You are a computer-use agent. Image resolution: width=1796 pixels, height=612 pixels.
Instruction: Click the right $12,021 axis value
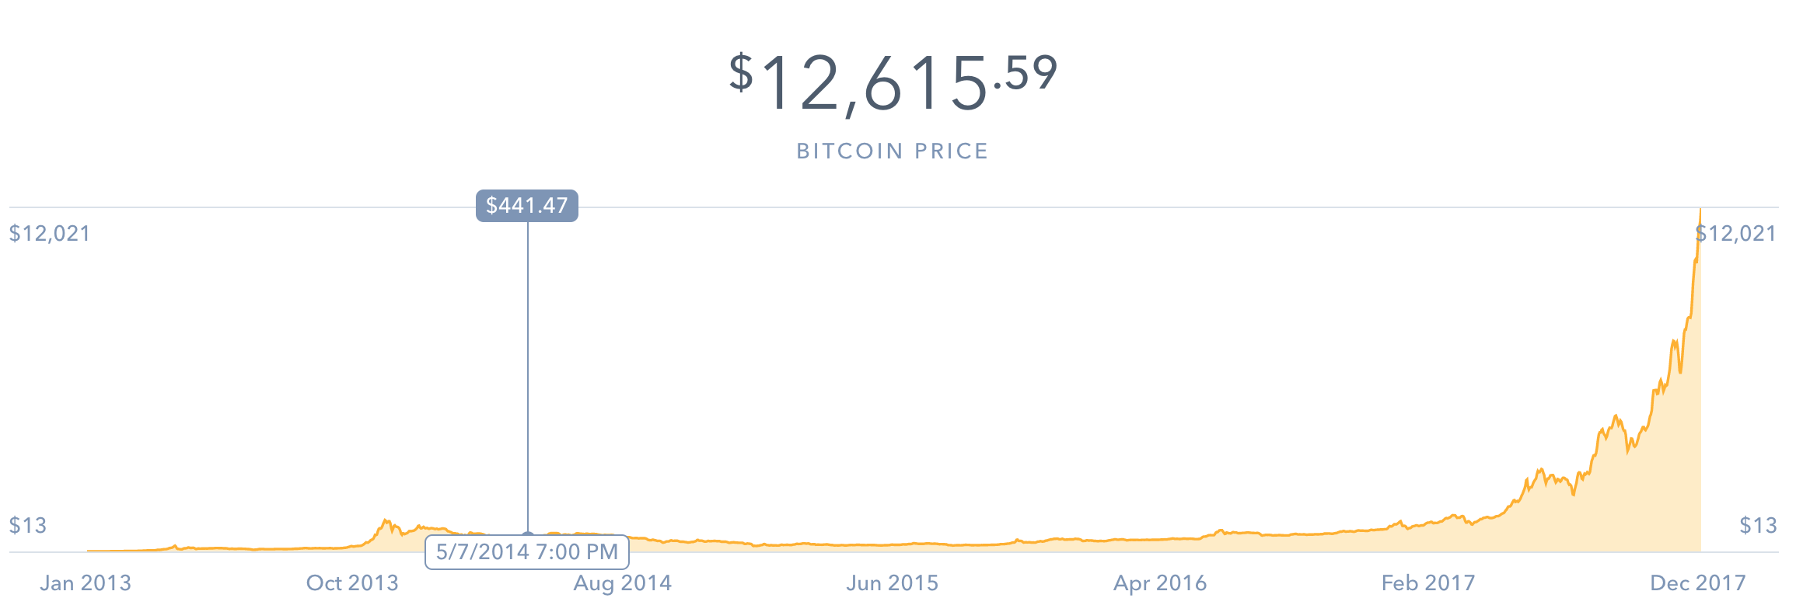click(1736, 234)
